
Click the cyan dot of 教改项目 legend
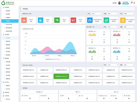pos(41,96)
